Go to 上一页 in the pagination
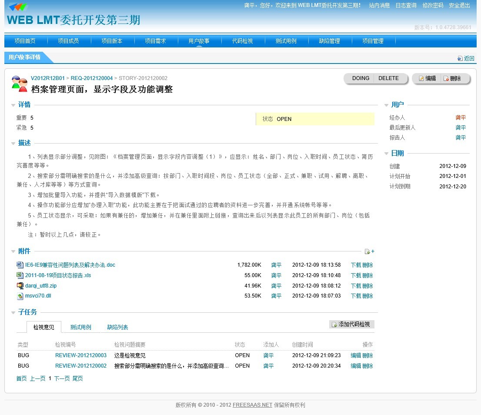Viewport: 481px width, 415px height. tap(37, 378)
